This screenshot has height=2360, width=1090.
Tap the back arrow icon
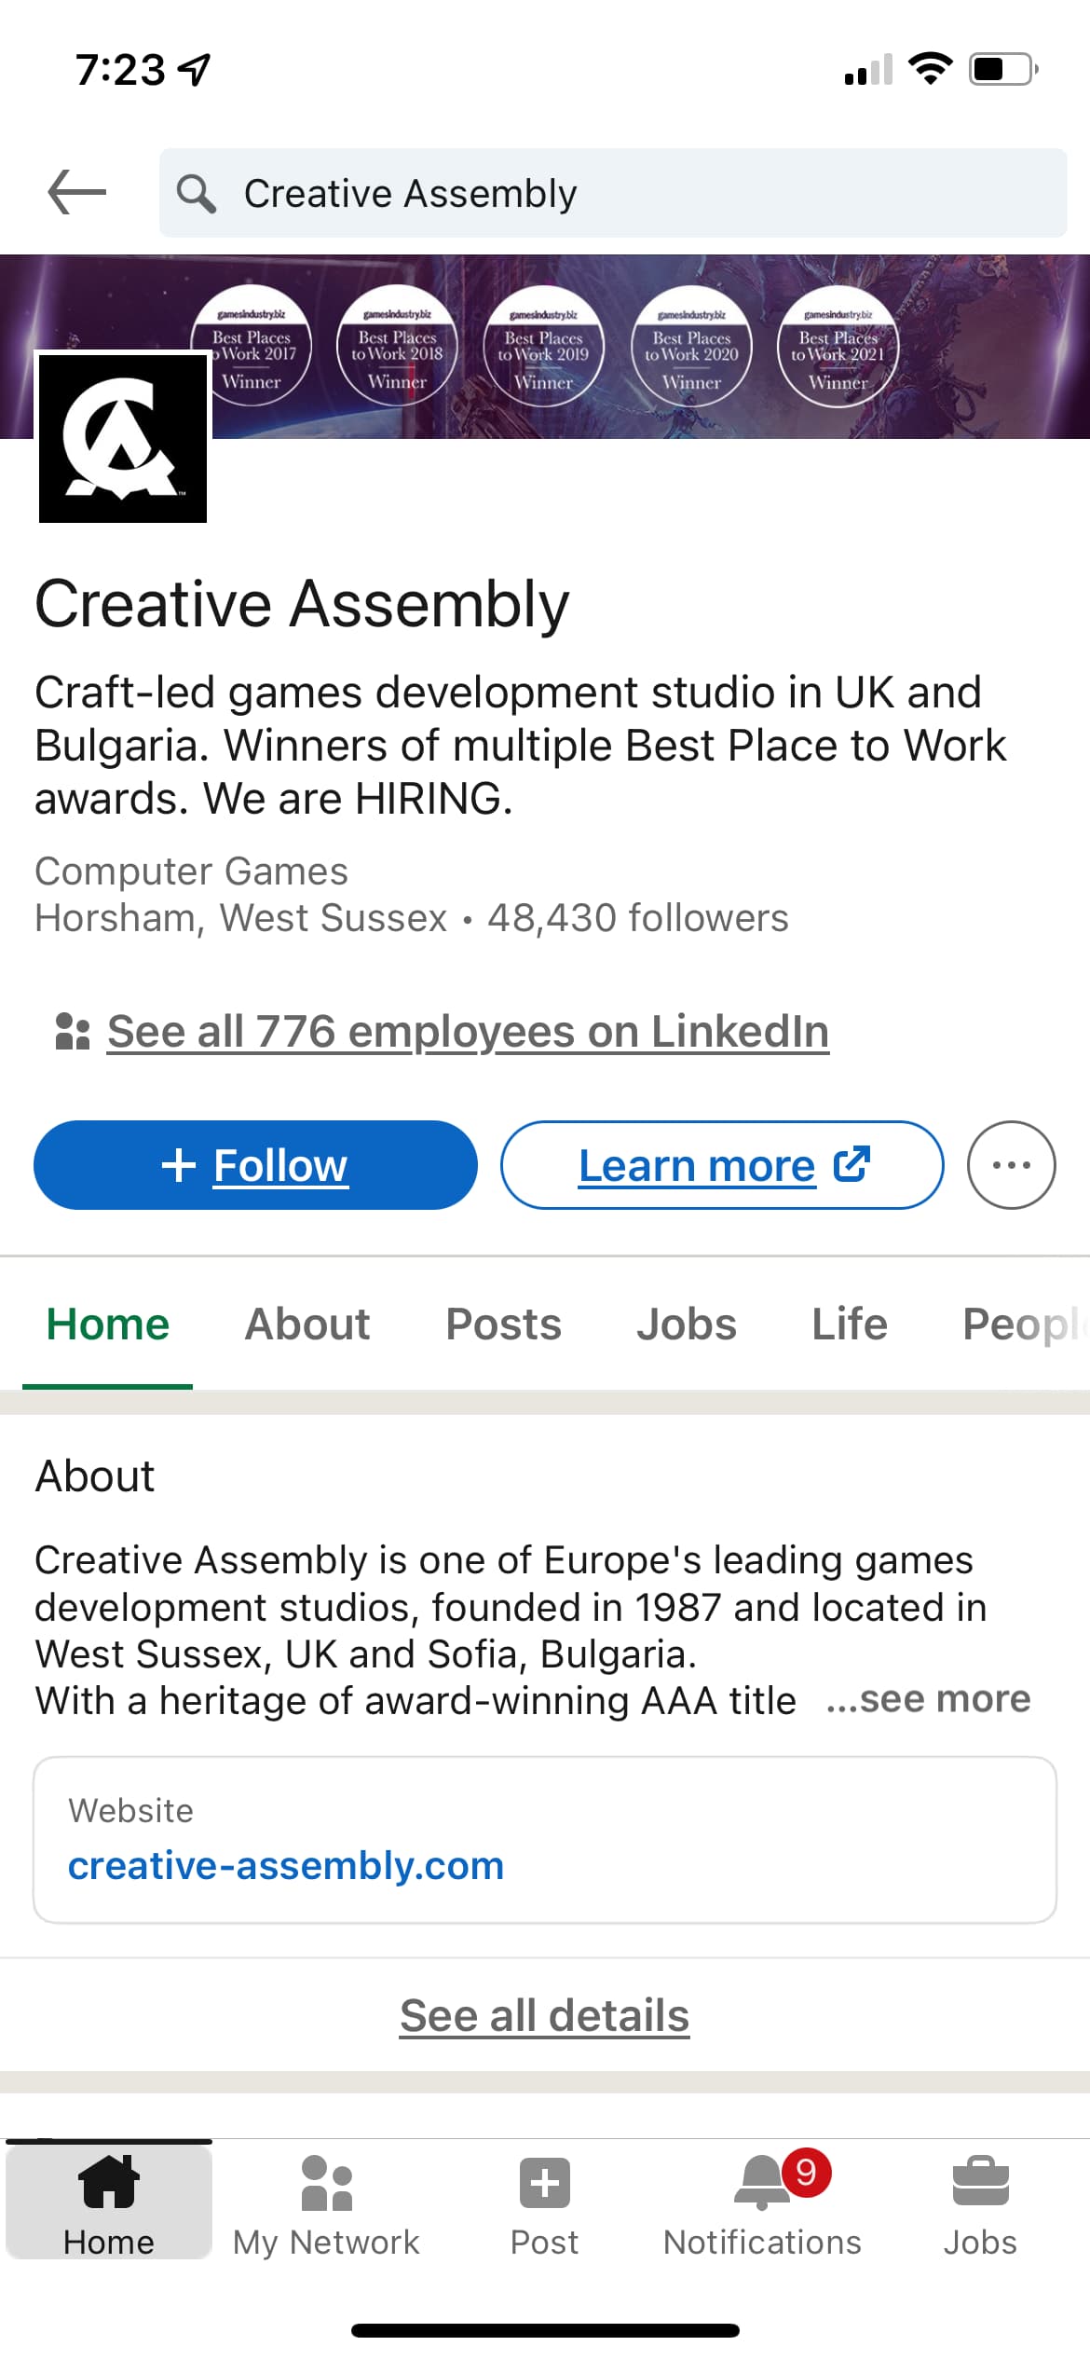coord(77,193)
